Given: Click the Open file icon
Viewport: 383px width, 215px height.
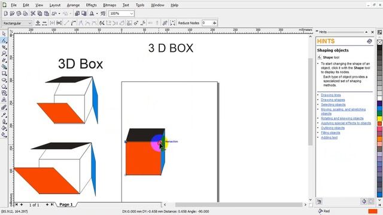Looking at the screenshot, I should coord(12,13).
